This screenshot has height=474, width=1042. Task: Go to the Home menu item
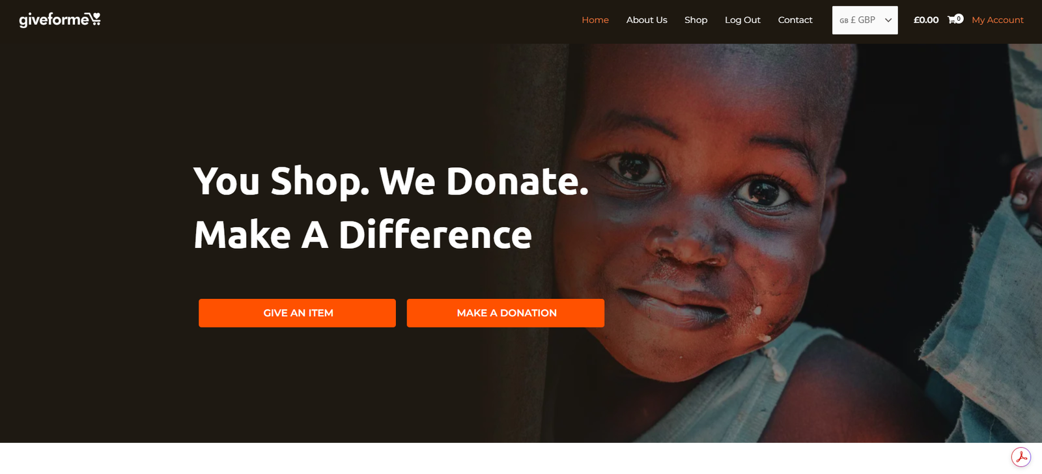coord(595,20)
